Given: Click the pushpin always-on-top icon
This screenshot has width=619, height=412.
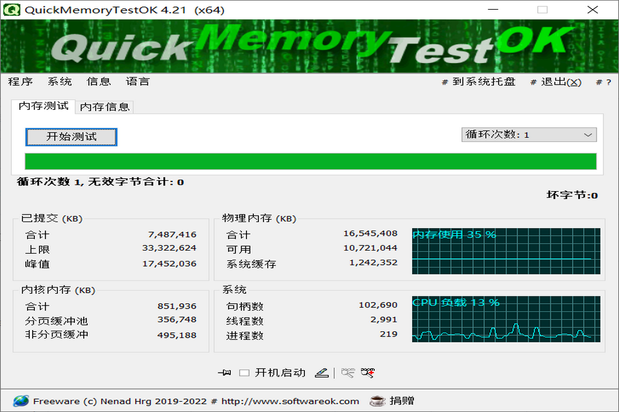Looking at the screenshot, I should (x=224, y=373).
